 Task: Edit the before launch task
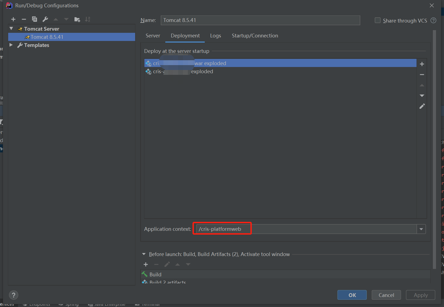pos(167,264)
